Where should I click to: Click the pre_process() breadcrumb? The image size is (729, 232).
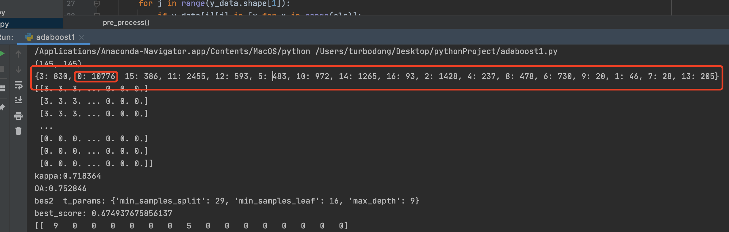[126, 23]
